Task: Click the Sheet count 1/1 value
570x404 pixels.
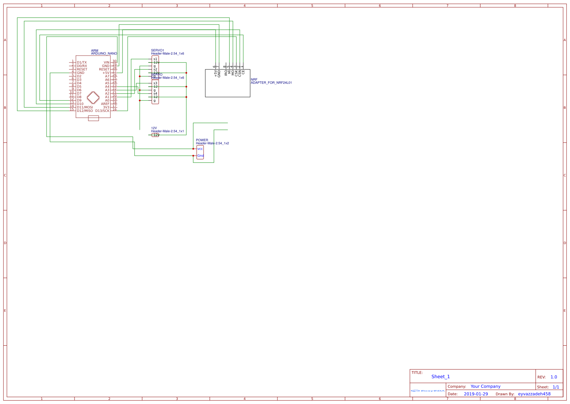Action: tap(556, 387)
